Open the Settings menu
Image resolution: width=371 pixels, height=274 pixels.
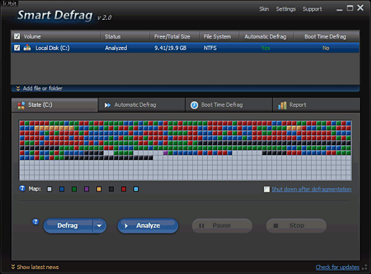pos(286,9)
